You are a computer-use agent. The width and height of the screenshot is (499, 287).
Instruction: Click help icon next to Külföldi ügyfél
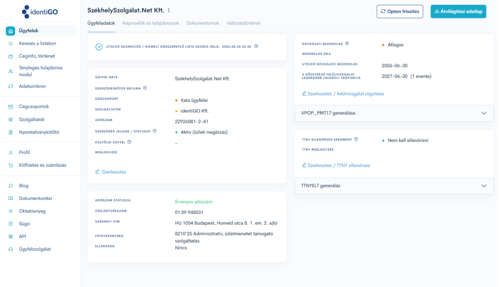(x=129, y=142)
